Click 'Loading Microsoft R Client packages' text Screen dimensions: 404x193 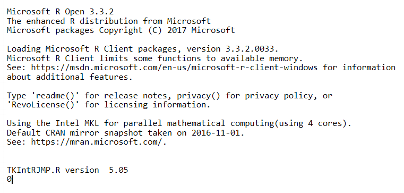pyautogui.click(x=92, y=49)
